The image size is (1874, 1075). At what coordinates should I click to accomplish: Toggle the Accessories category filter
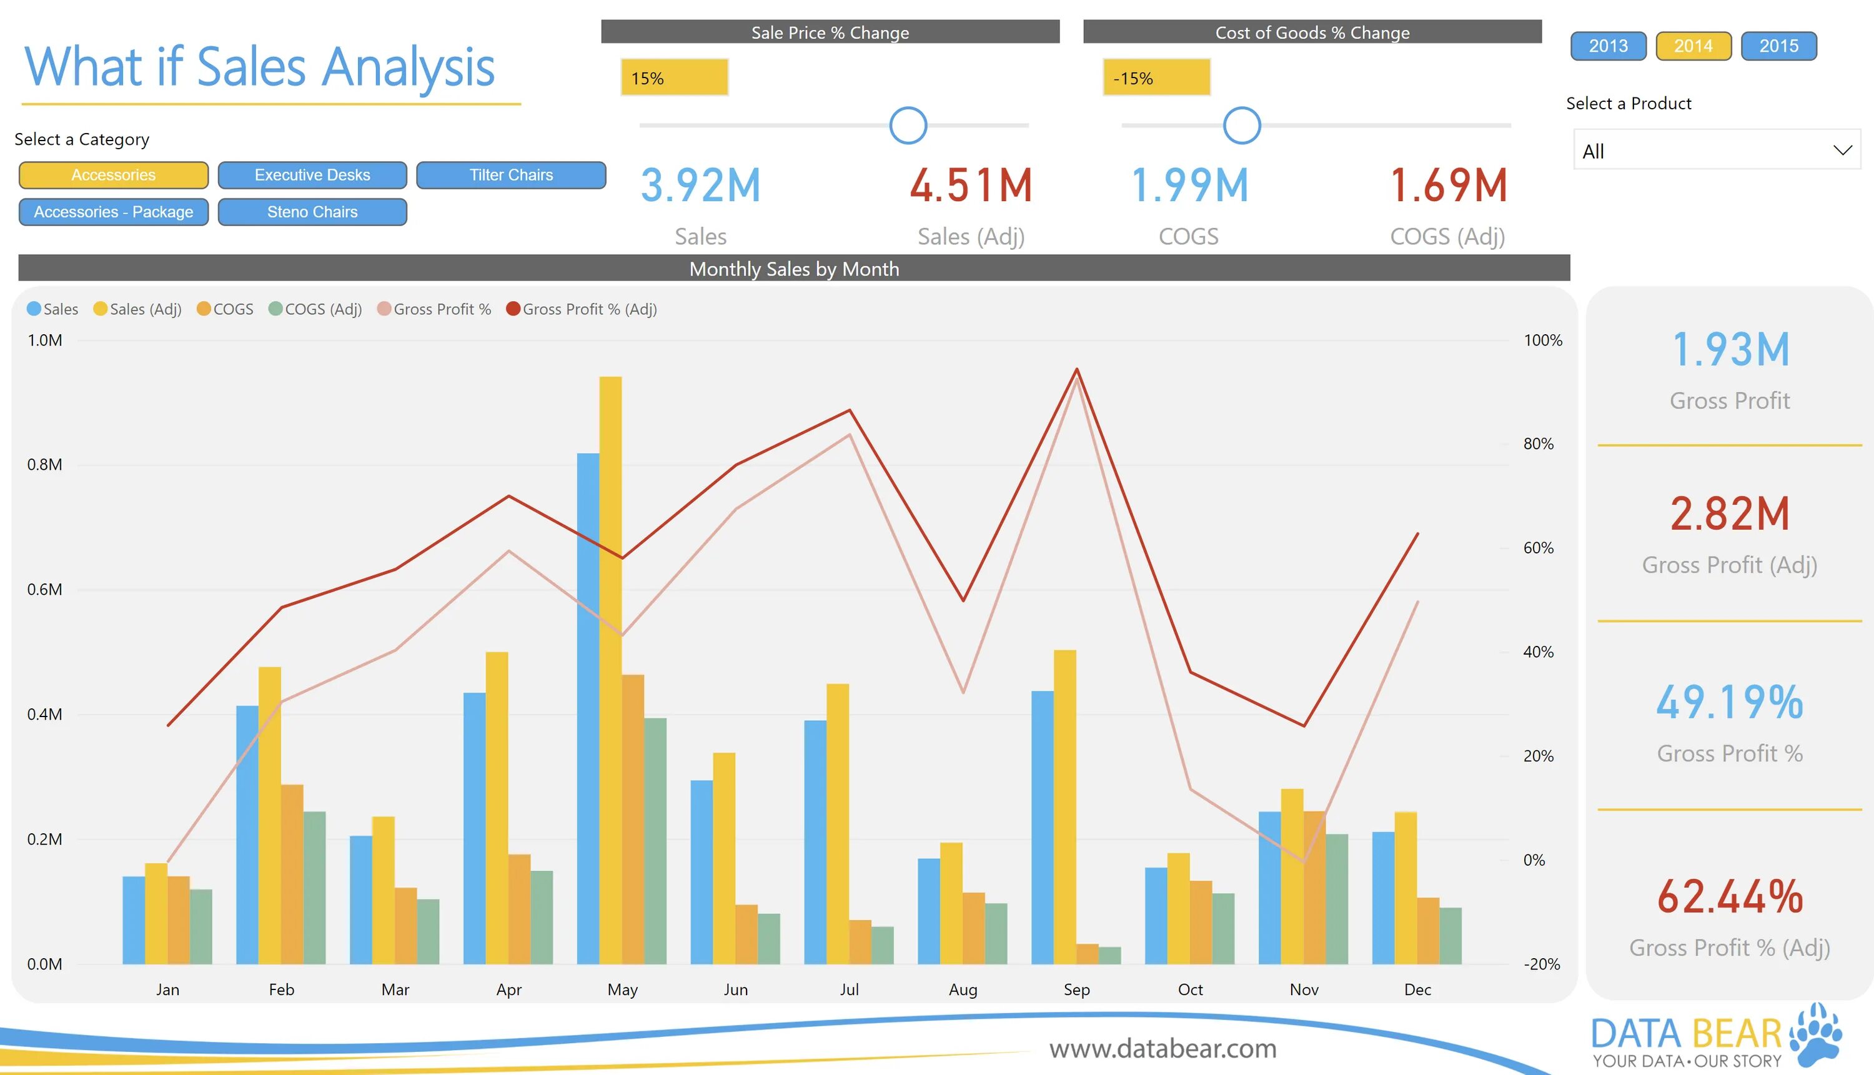[114, 175]
